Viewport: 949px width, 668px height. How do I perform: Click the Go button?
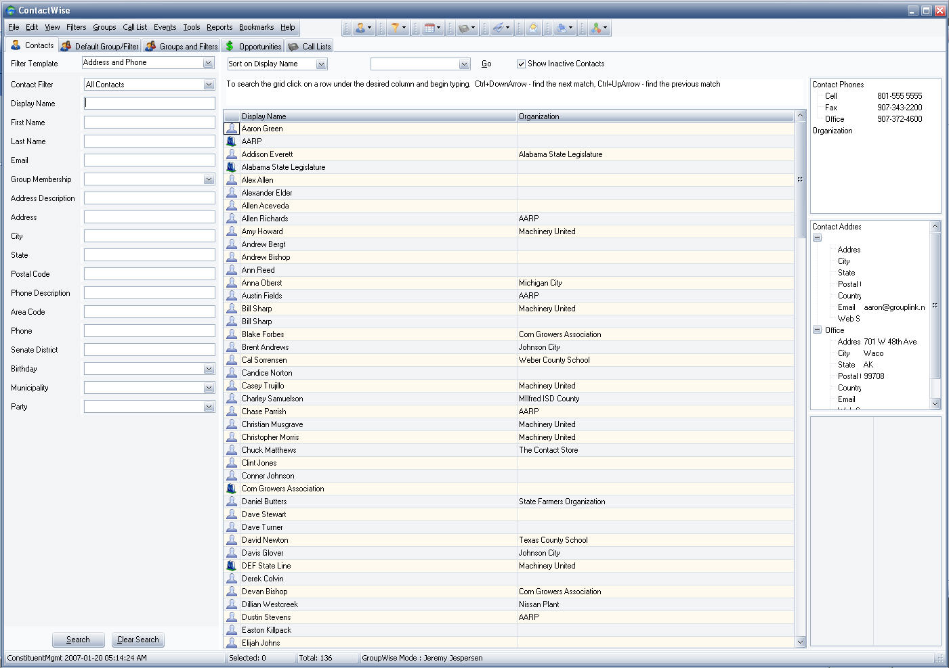tap(486, 64)
